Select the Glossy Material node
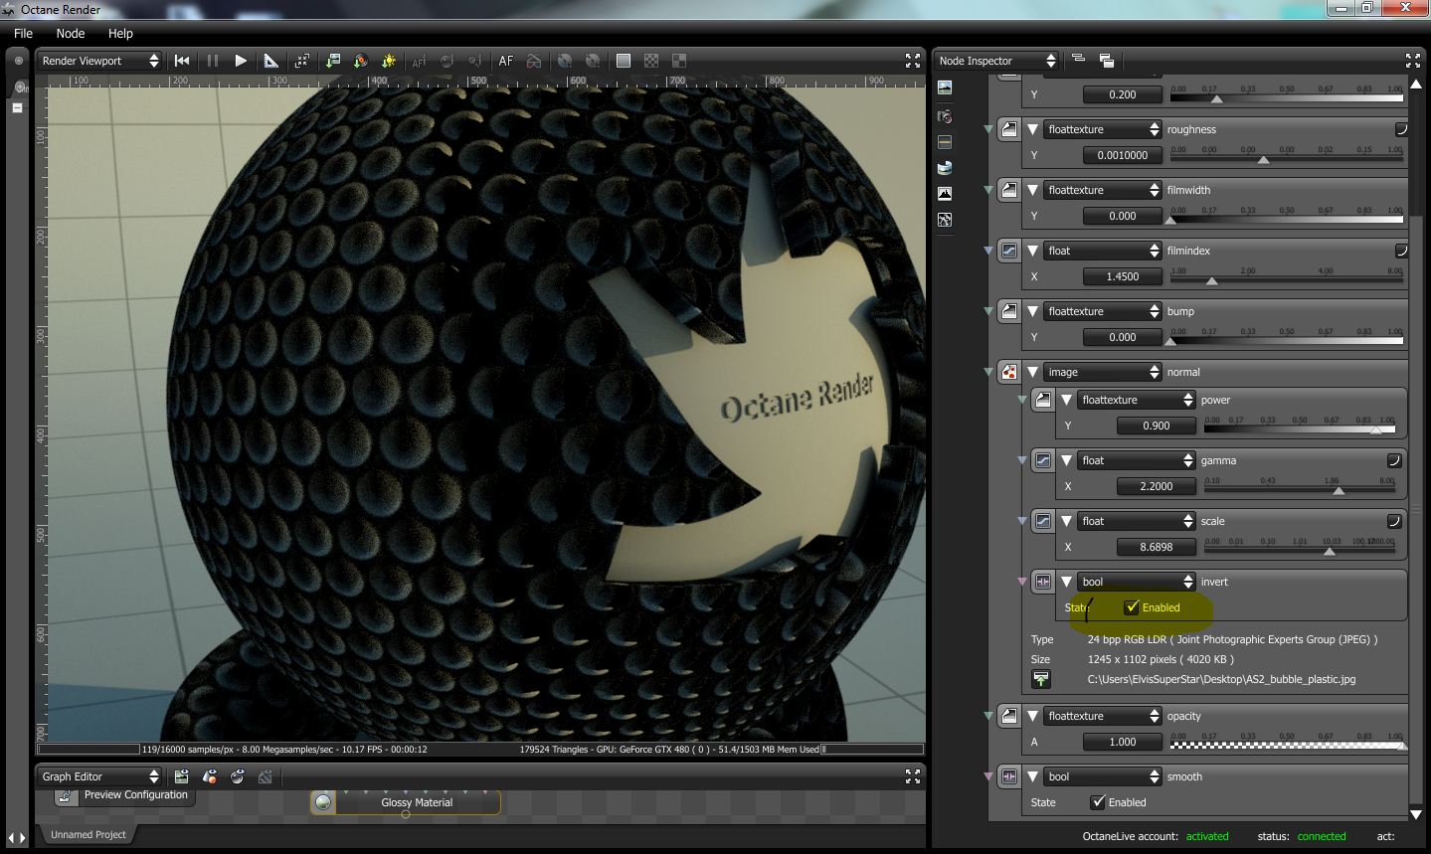Image resolution: width=1431 pixels, height=854 pixels. 406,802
